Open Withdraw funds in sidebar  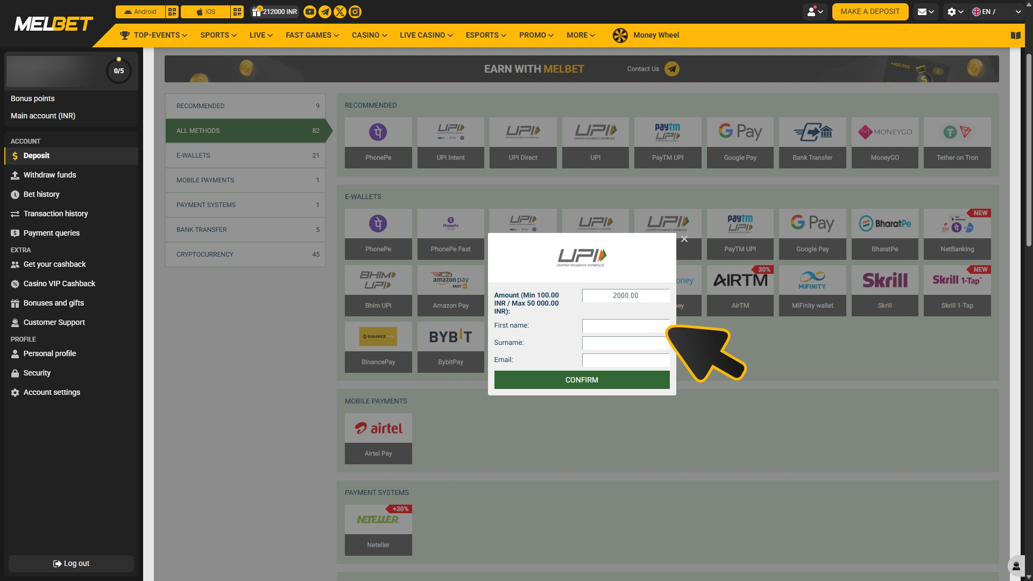coord(71,175)
